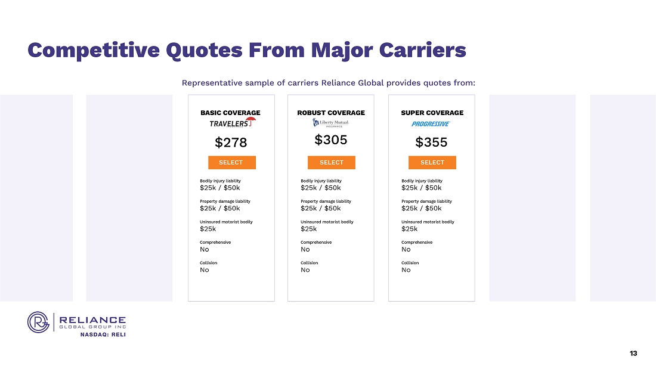Click the Liberty Mutual Insurance logo
656x369 pixels.
click(x=330, y=123)
